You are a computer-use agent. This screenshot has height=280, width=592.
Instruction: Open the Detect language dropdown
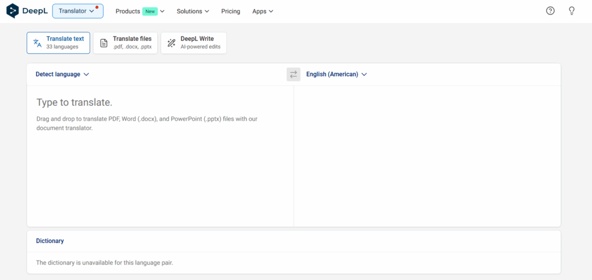click(62, 74)
